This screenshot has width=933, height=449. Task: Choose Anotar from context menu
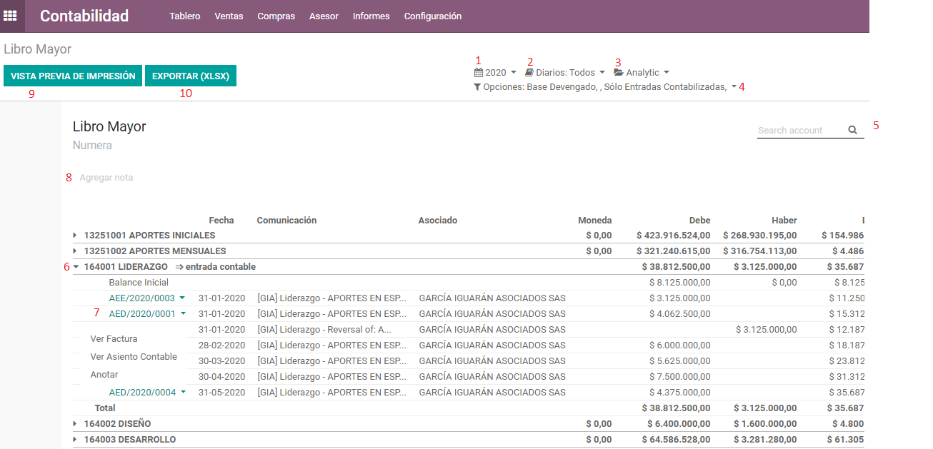click(104, 374)
